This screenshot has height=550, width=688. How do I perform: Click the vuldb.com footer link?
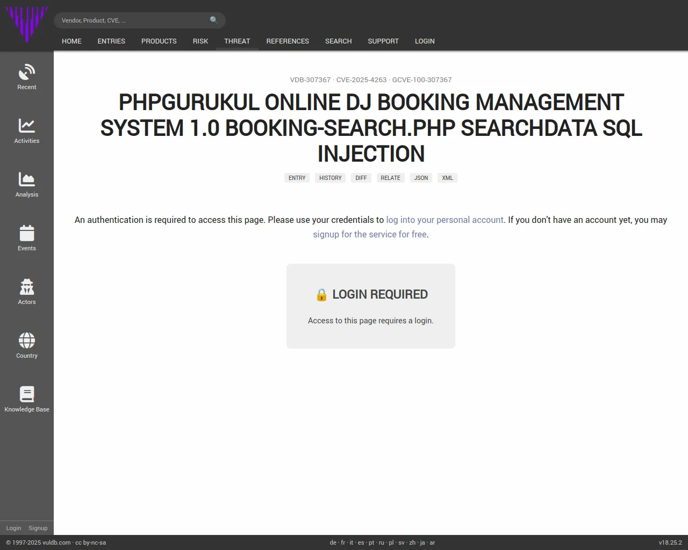56,542
